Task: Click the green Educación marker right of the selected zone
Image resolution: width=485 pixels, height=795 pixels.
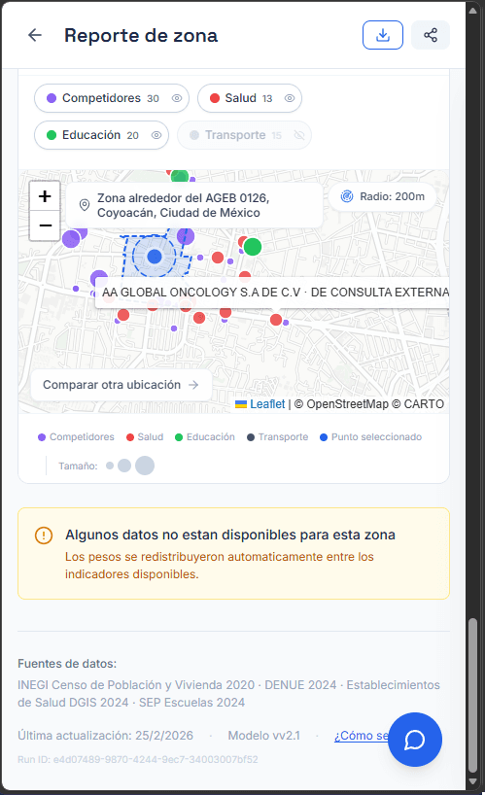Action: tap(253, 247)
